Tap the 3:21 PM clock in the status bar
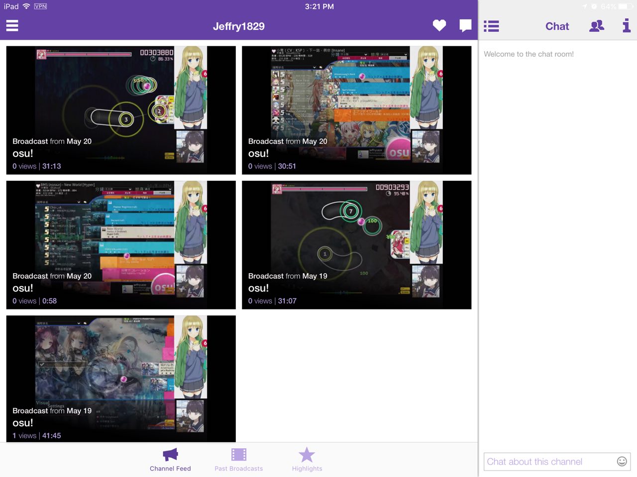The width and height of the screenshot is (637, 477). (x=319, y=6)
